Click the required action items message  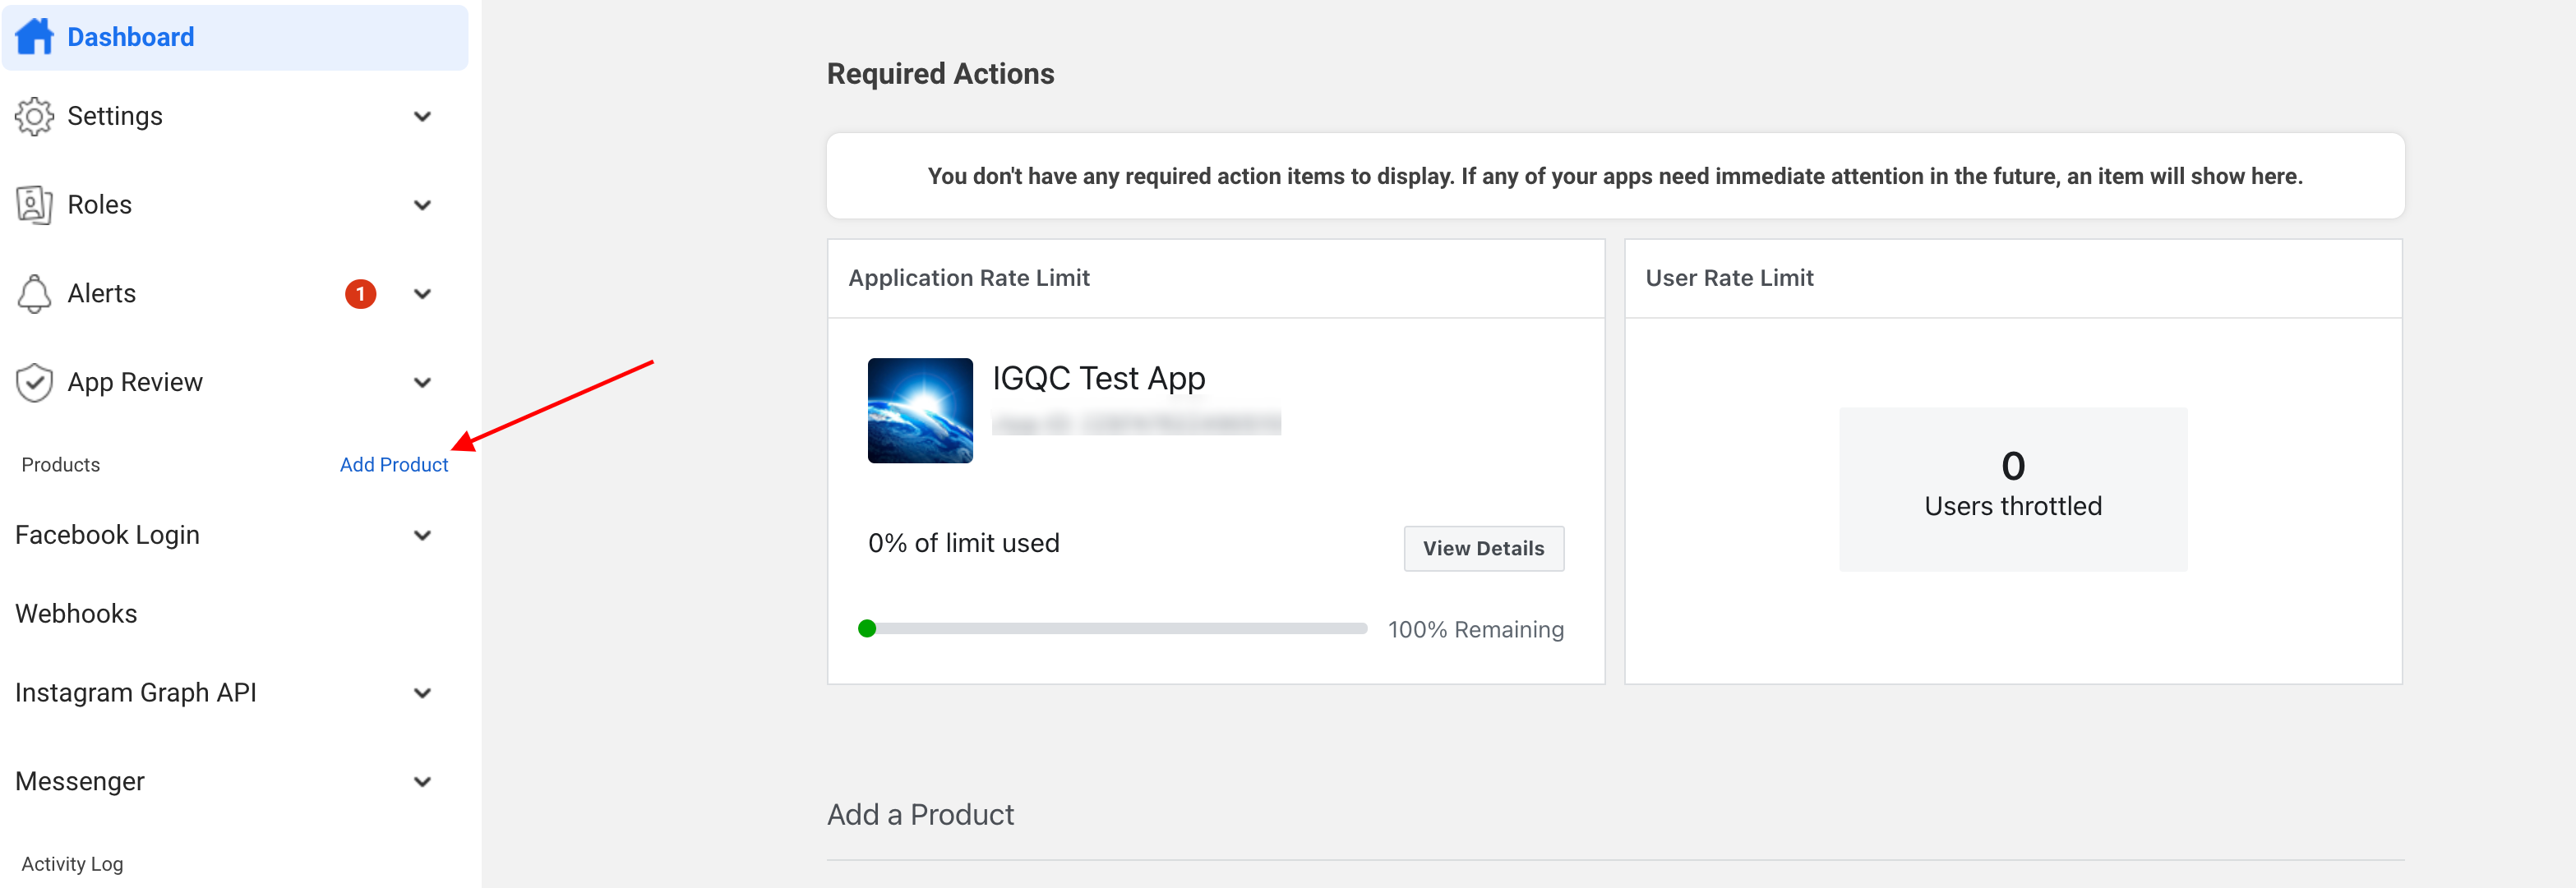coord(1615,177)
